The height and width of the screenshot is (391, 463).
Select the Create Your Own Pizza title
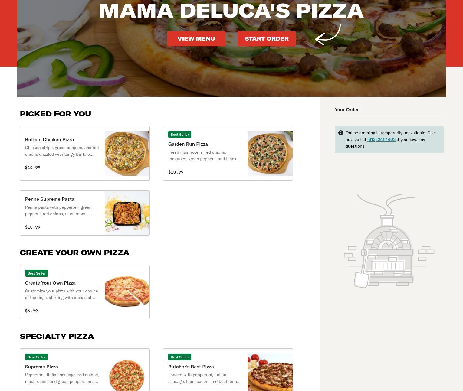pyautogui.click(x=50, y=283)
